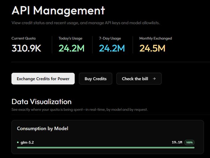
Task: Click the 7-Day Usage label
Action: 110,38
